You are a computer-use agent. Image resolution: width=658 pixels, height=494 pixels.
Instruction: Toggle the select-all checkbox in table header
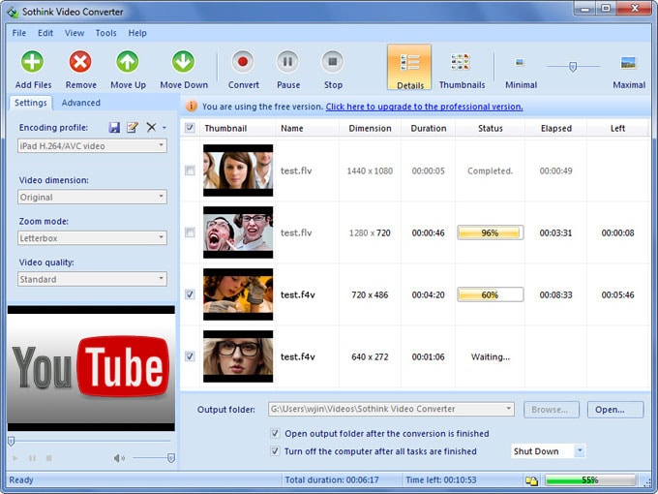pos(190,128)
